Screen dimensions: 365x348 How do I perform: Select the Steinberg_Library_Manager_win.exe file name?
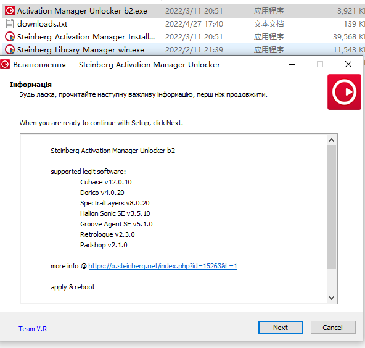(81, 49)
